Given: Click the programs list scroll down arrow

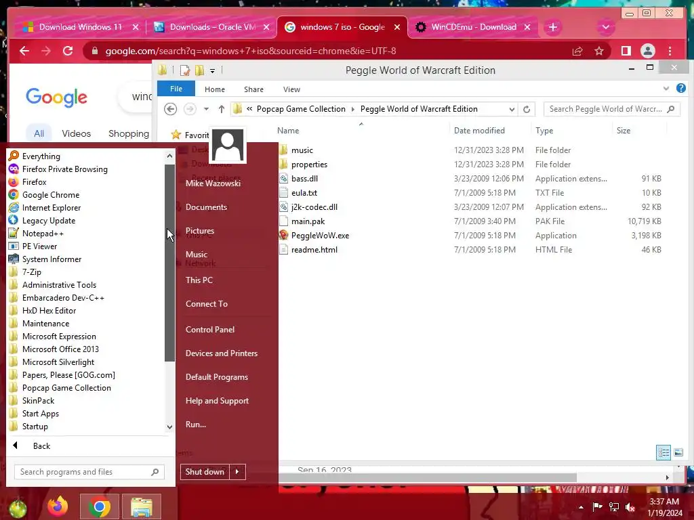Looking at the screenshot, I should 169,427.
